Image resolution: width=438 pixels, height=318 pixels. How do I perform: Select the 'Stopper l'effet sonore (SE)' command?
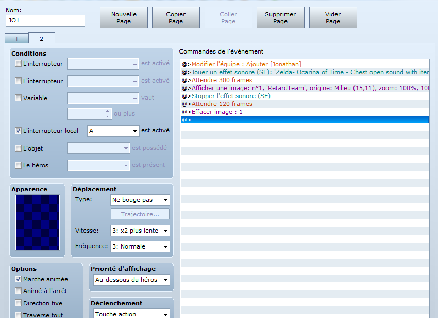pyautogui.click(x=305, y=96)
